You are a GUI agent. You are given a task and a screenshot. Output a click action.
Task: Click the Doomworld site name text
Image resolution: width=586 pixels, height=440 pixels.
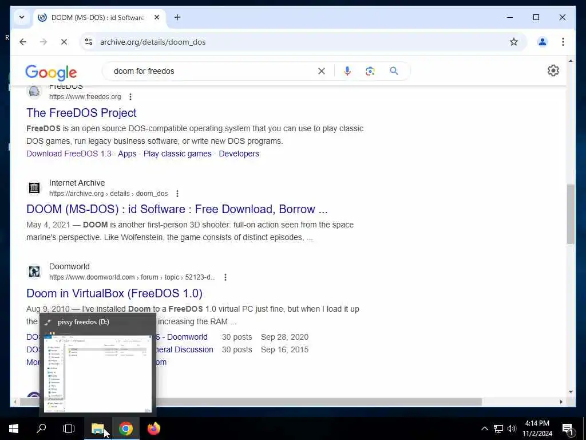[x=69, y=267]
